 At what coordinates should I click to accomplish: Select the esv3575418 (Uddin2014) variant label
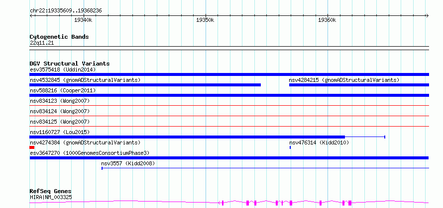click(63, 69)
